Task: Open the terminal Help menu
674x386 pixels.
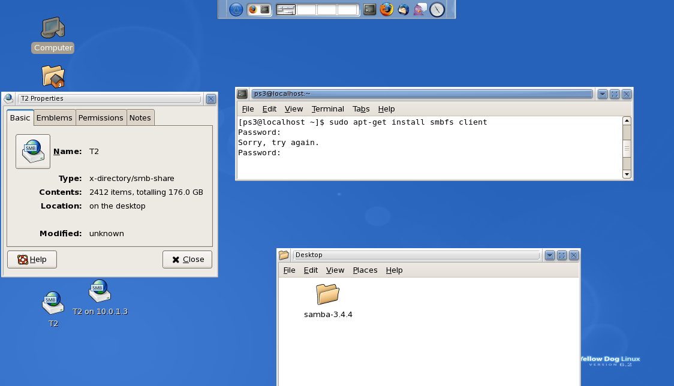Action: coord(386,108)
